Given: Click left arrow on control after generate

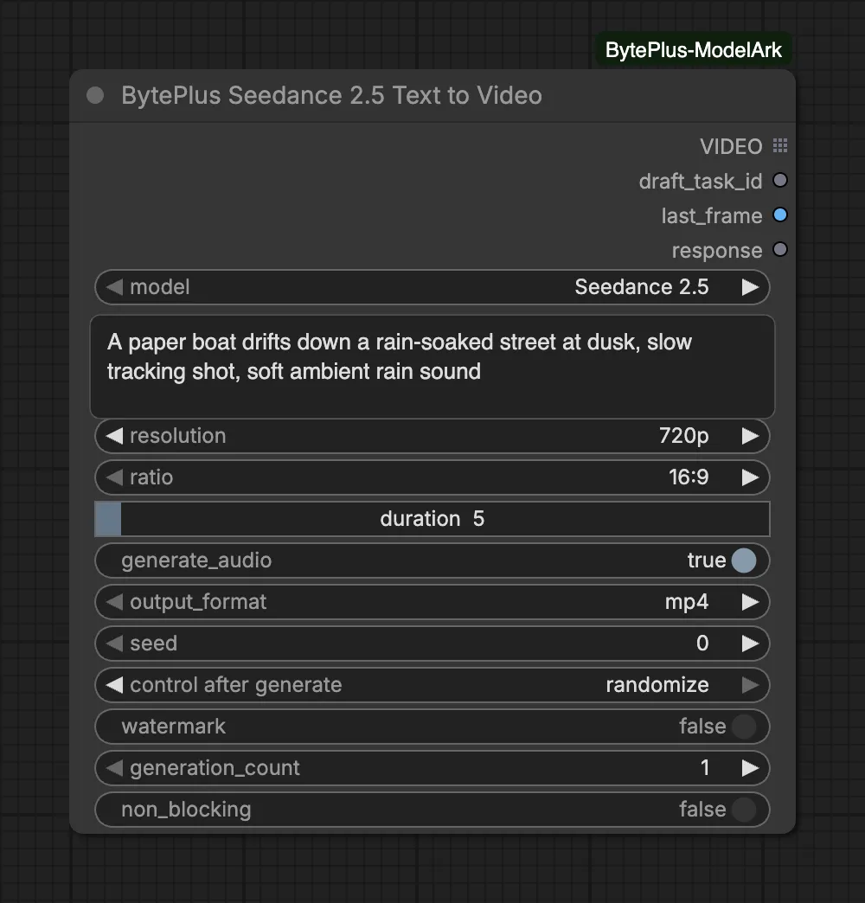Looking at the screenshot, I should [114, 685].
